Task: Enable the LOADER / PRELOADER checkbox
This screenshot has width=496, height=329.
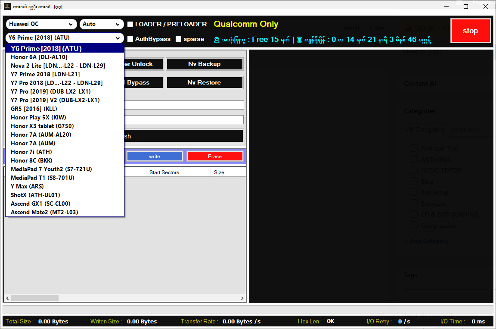Action: point(130,25)
